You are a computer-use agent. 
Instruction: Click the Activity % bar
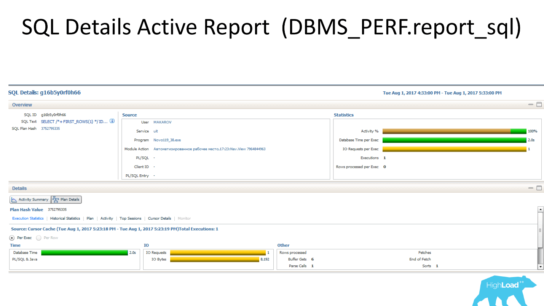454,131
